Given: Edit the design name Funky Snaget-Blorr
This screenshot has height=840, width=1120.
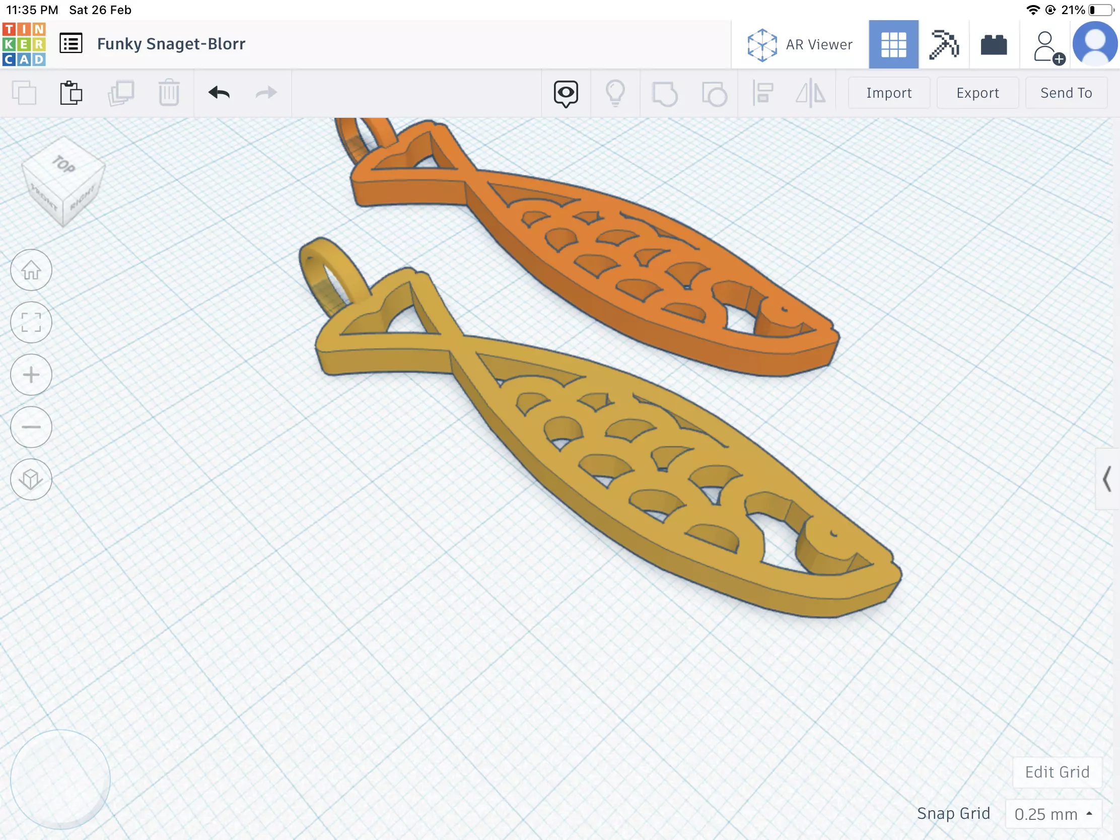Looking at the screenshot, I should (171, 44).
